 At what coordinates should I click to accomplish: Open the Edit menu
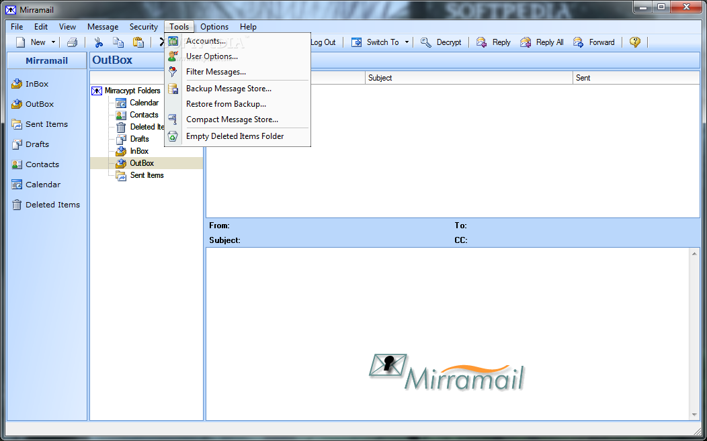[x=40, y=27]
